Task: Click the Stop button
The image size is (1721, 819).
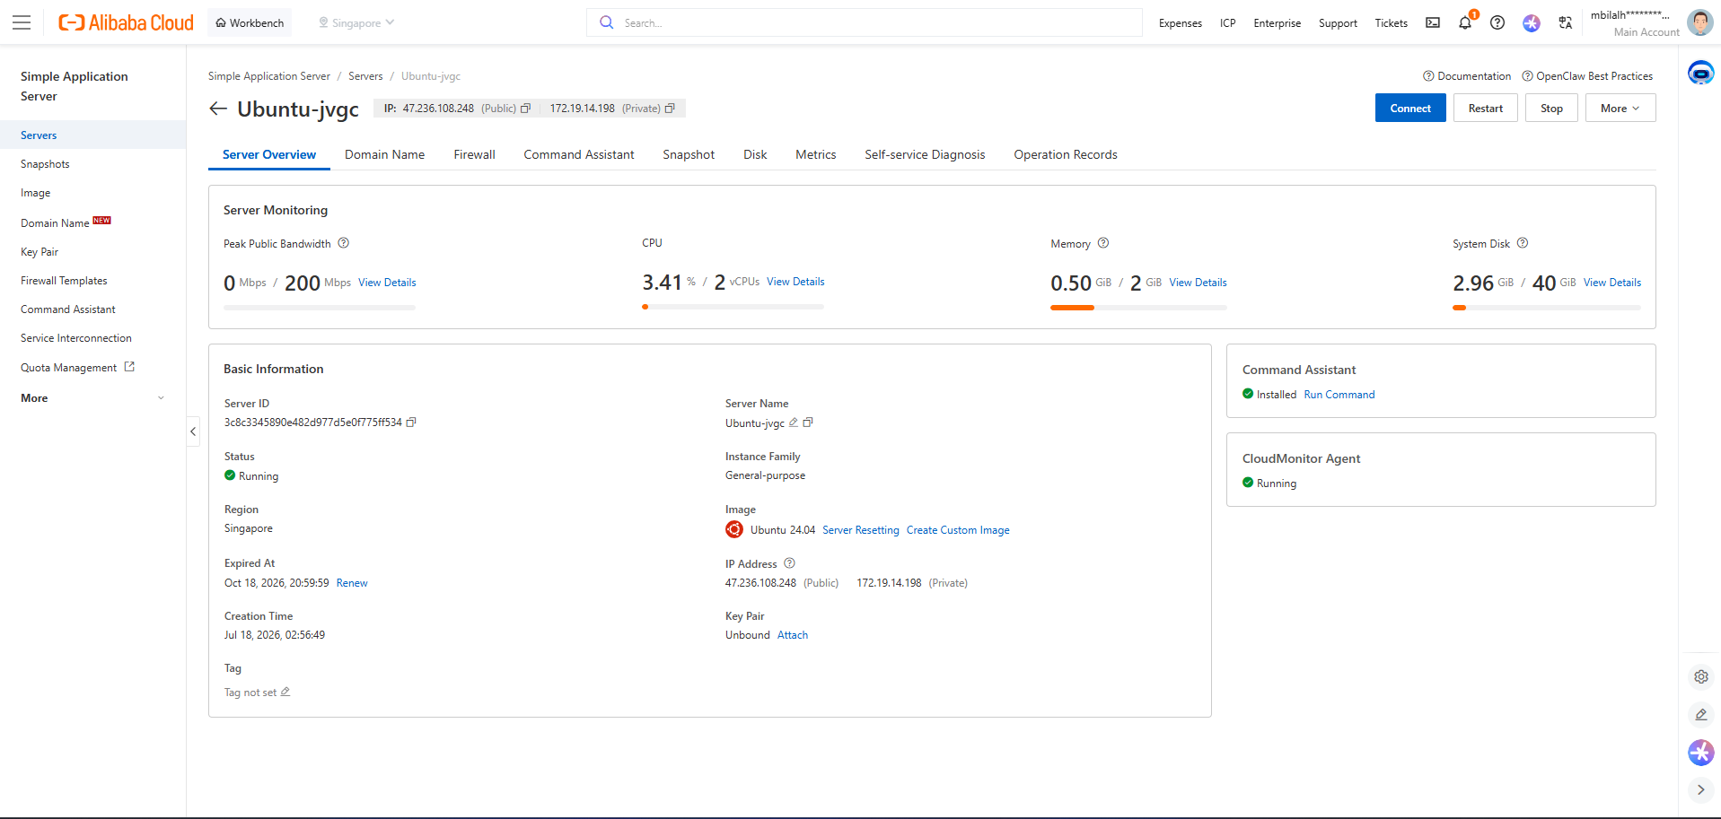Action: tap(1551, 109)
